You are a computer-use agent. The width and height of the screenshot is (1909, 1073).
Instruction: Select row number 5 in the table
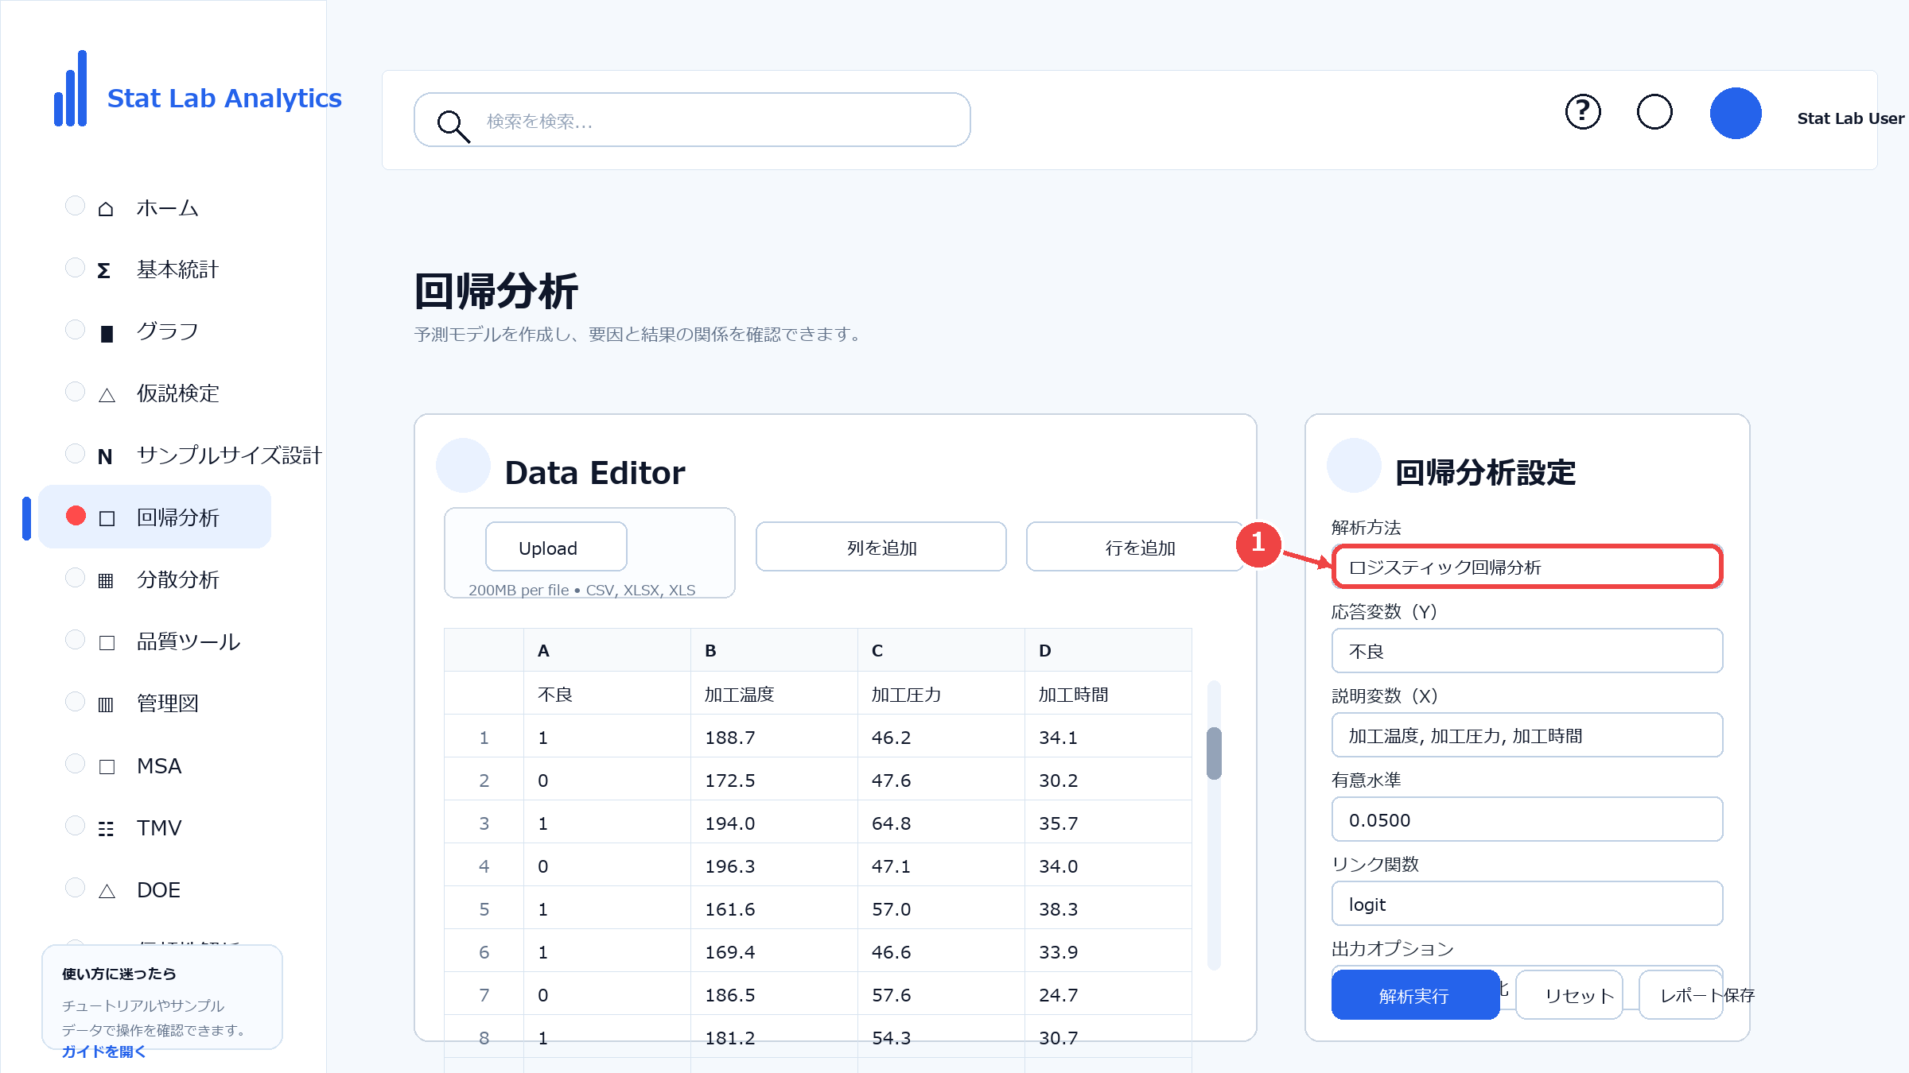pyautogui.click(x=484, y=908)
